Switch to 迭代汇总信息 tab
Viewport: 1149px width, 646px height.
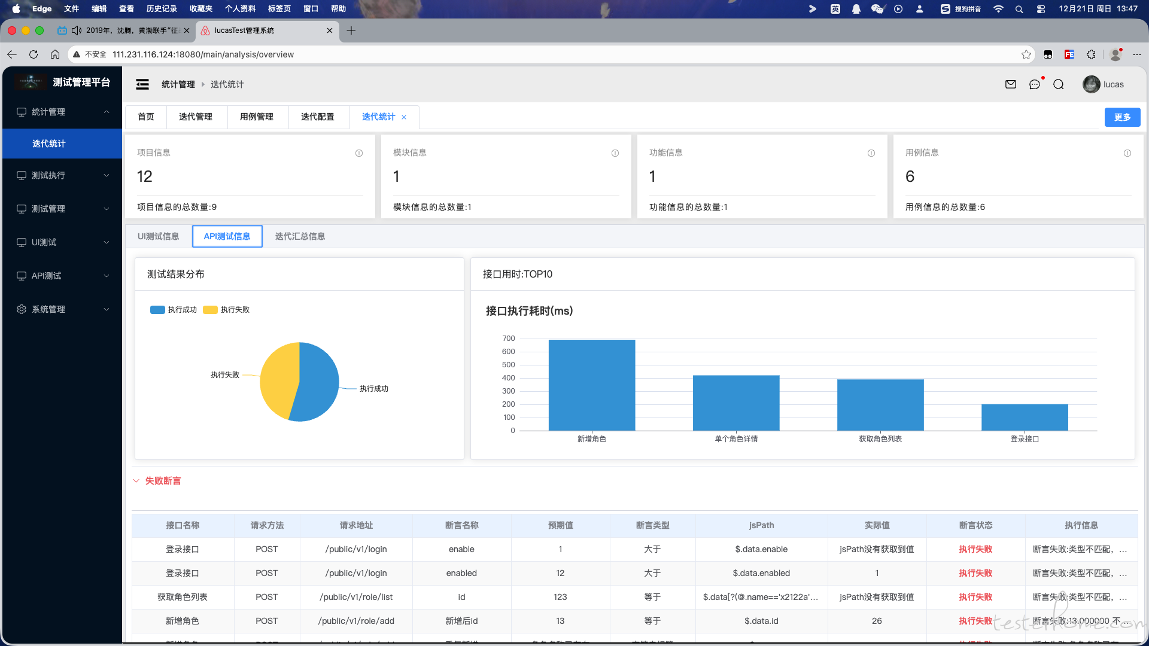(300, 236)
